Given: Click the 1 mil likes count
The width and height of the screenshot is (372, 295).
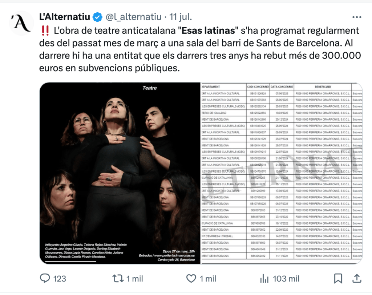Looking at the screenshot, I should click(208, 279).
